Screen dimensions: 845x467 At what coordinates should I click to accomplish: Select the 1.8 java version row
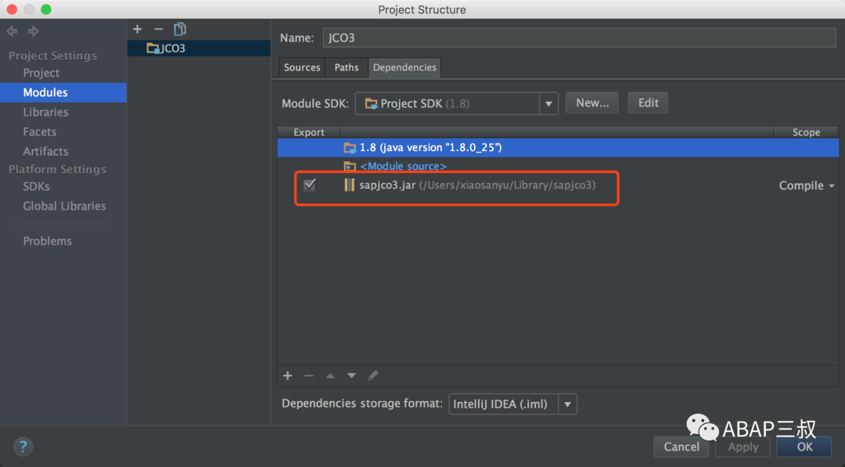tap(558, 148)
